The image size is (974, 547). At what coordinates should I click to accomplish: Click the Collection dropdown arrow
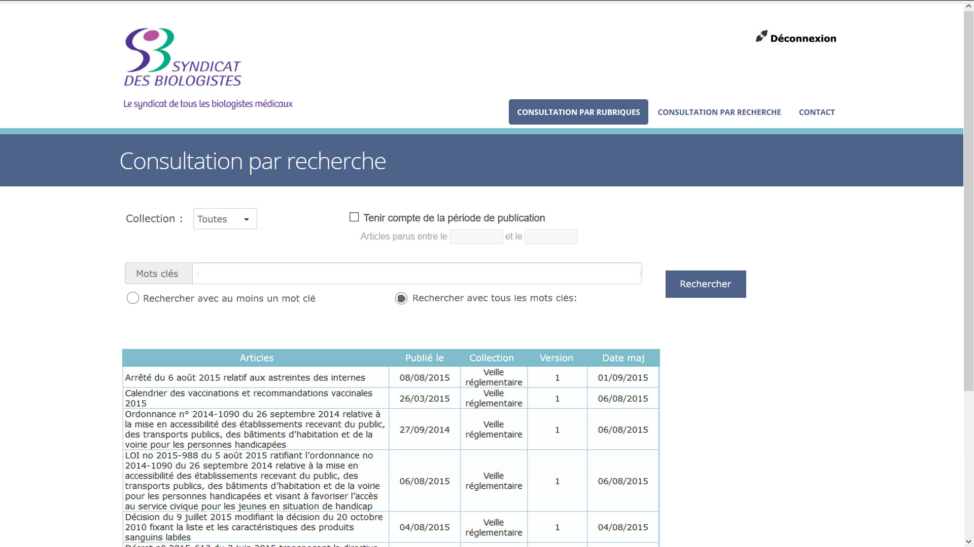(247, 218)
